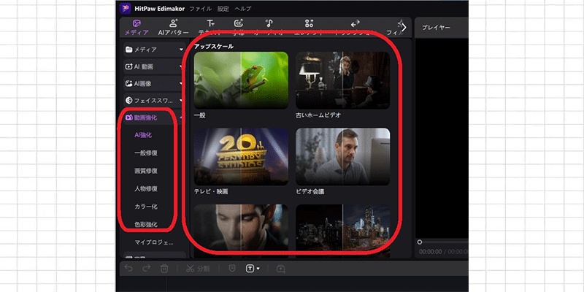This screenshot has width=584, height=292.
Task: Click the 動画強化 purple icon
Action: 129,118
